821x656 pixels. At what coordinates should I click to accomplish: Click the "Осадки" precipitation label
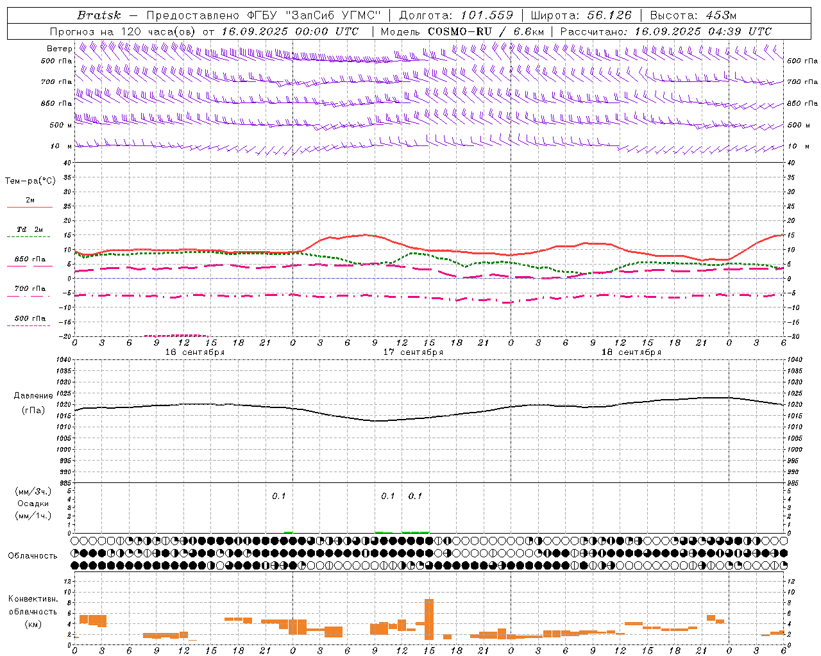pyautogui.click(x=33, y=504)
